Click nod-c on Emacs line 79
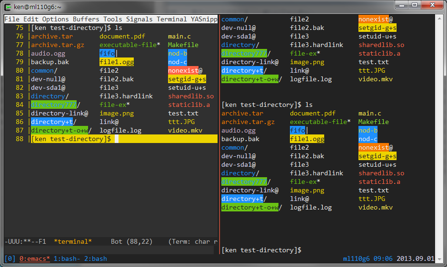Screen dimensions: 447x267 pos(177,62)
